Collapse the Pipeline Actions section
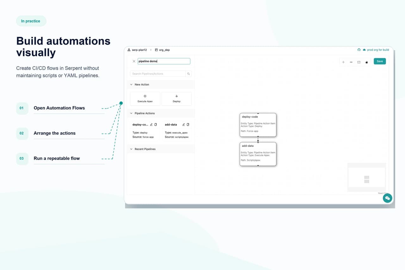 pyautogui.click(x=131, y=113)
